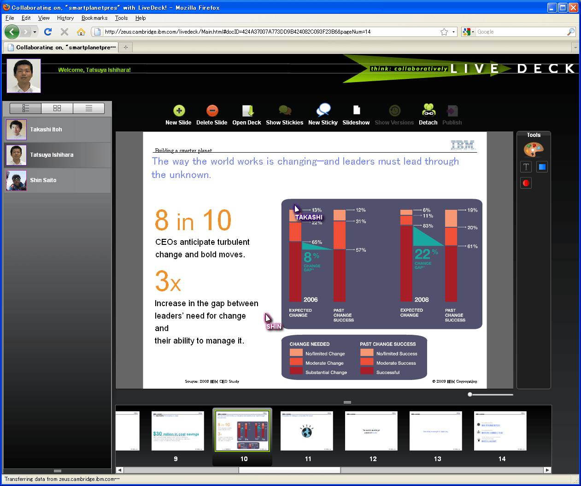Open the search engine selector dropdown
581x486 pixels.
pyautogui.click(x=468, y=32)
